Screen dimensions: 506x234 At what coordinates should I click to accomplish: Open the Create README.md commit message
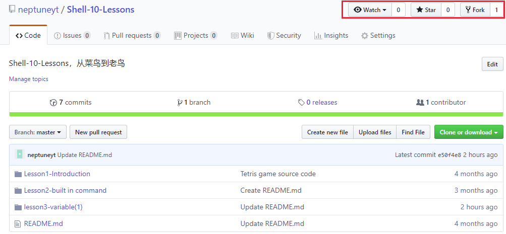click(271, 191)
